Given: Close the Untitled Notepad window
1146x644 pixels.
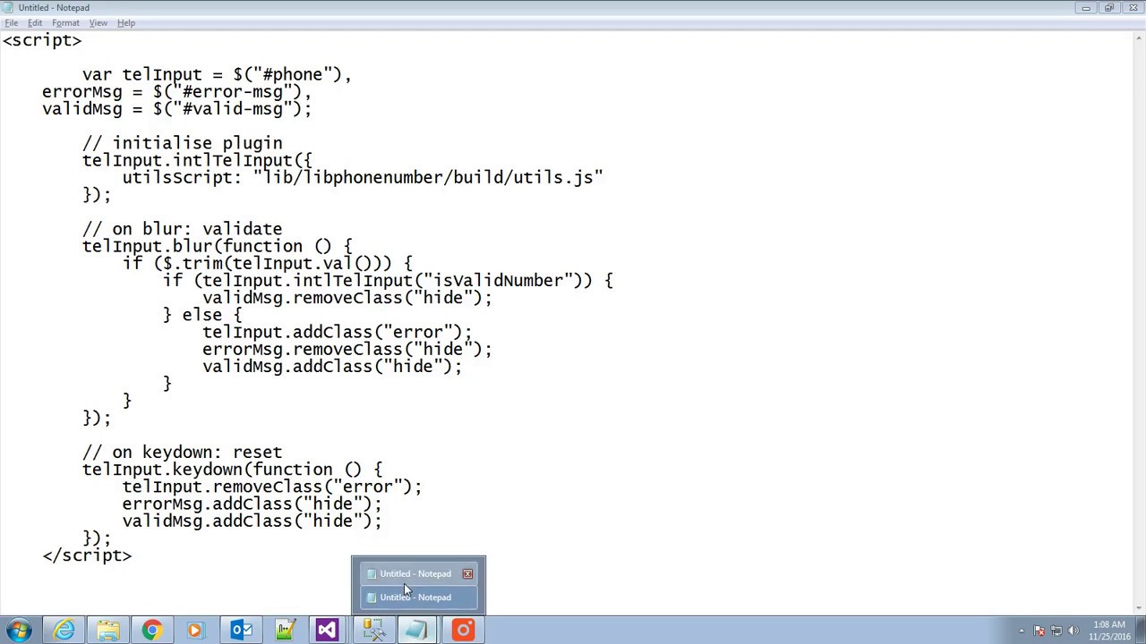Looking at the screenshot, I should click(1133, 8).
